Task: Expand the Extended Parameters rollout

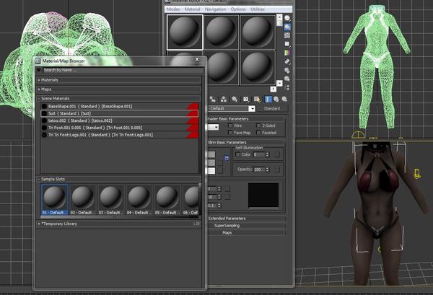Action: tap(246, 219)
